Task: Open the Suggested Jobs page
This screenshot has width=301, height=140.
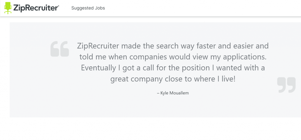Action: (x=88, y=8)
